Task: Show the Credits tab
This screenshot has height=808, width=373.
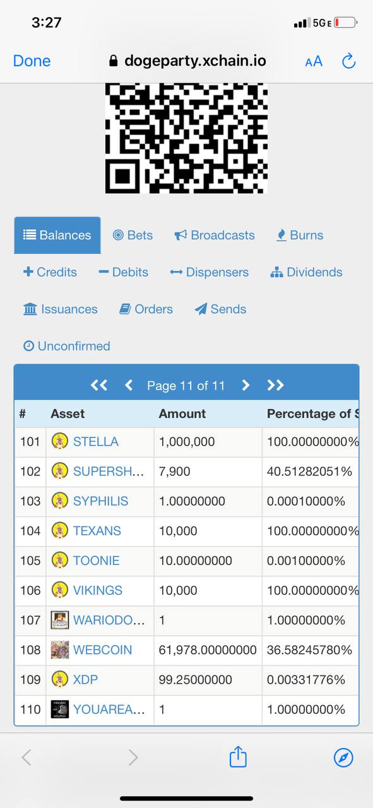Action: [x=50, y=272]
